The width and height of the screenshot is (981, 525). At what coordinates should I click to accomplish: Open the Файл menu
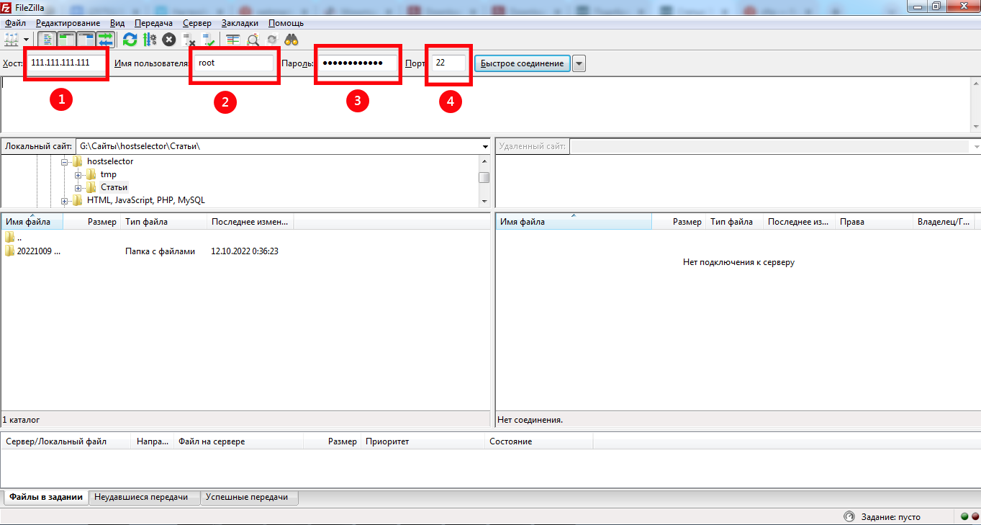(x=15, y=23)
